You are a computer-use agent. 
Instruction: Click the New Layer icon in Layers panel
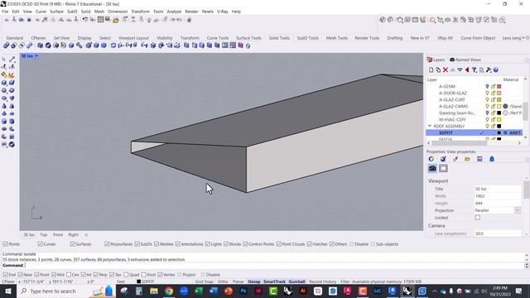point(431,70)
